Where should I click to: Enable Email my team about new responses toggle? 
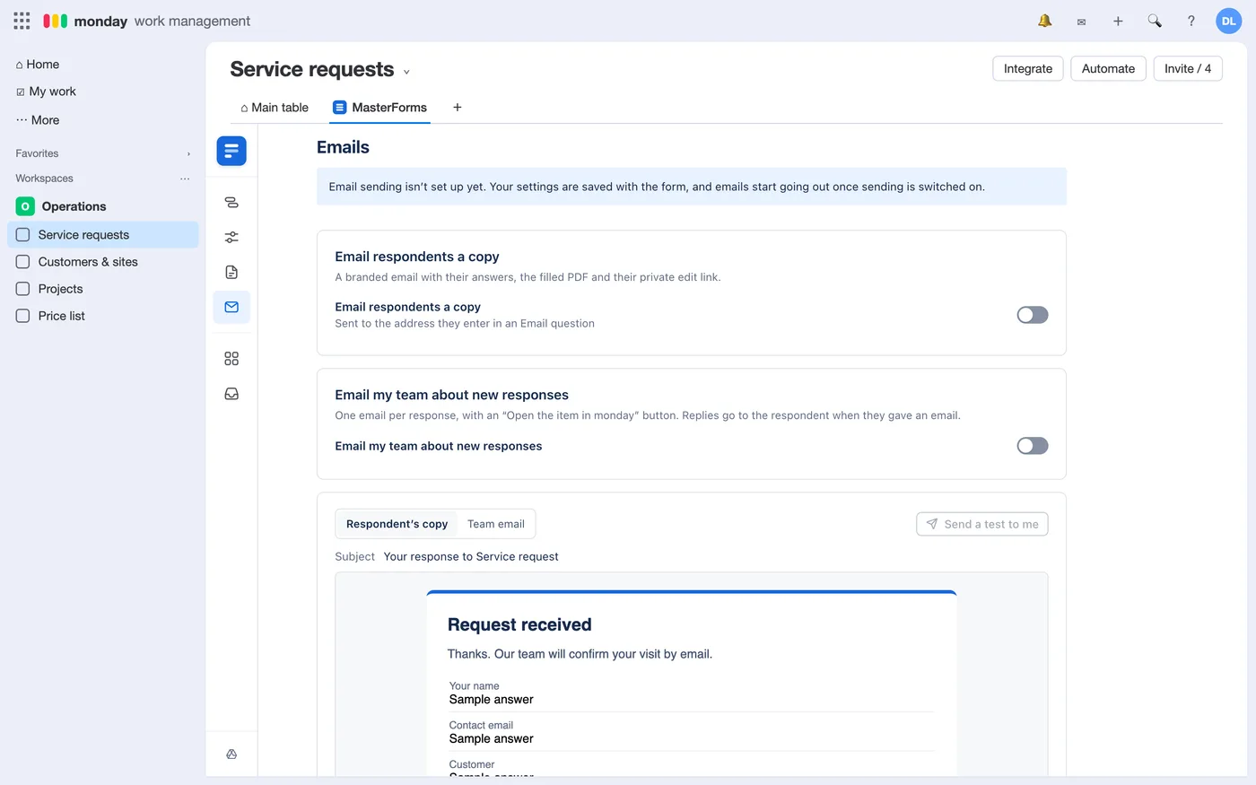(1033, 446)
